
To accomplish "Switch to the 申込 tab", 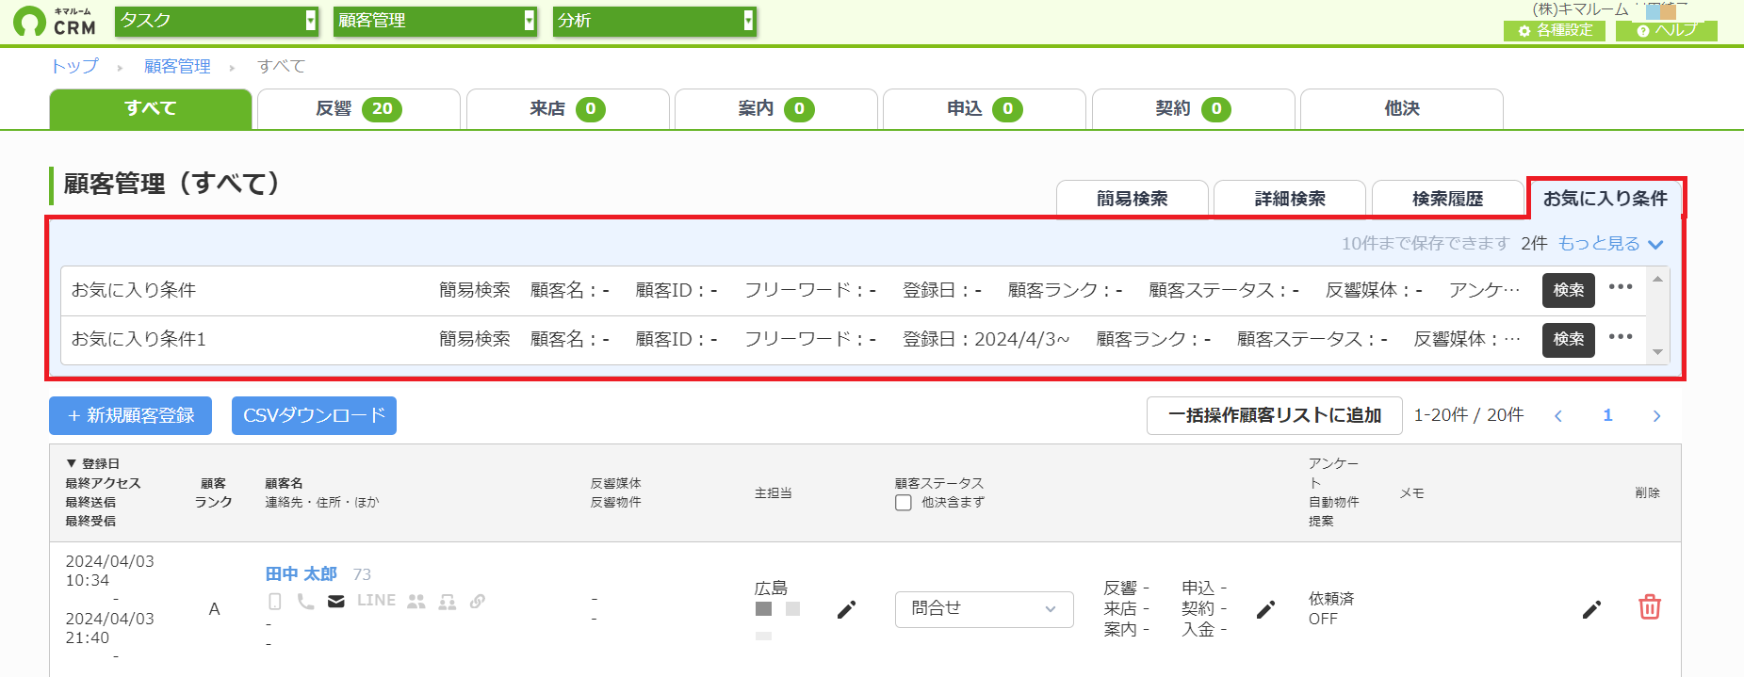I will tap(985, 108).
